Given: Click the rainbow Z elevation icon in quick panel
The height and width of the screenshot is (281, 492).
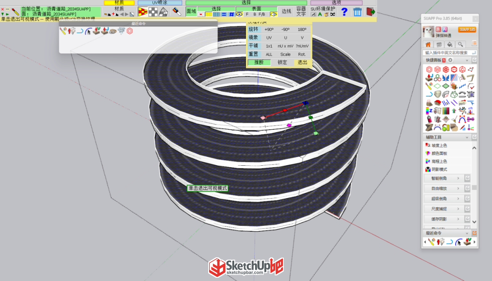Looking at the screenshot, I should coord(429,111).
